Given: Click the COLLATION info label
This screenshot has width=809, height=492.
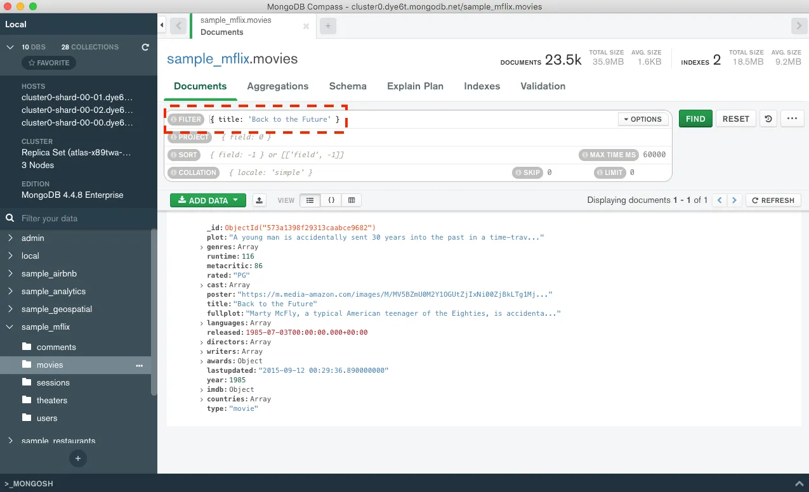Looking at the screenshot, I should tap(194, 172).
